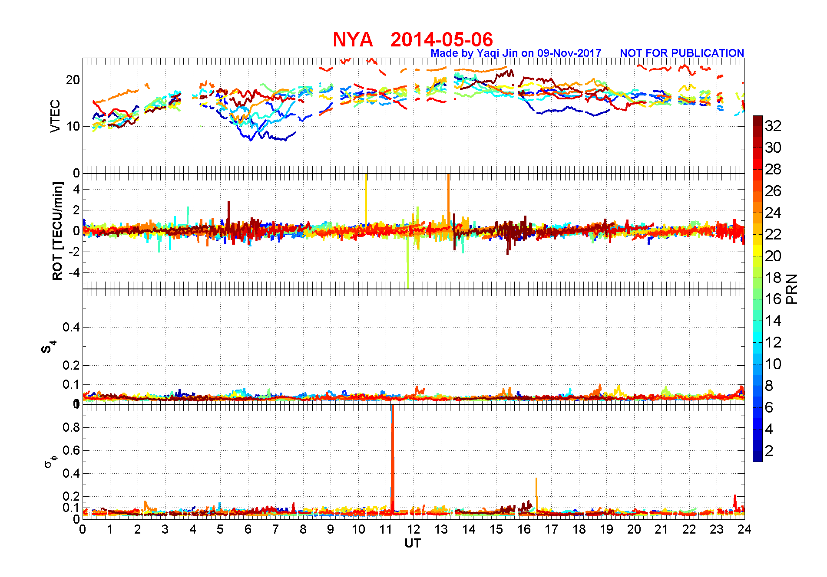Click the VTEC axis tick label 10

(73, 127)
